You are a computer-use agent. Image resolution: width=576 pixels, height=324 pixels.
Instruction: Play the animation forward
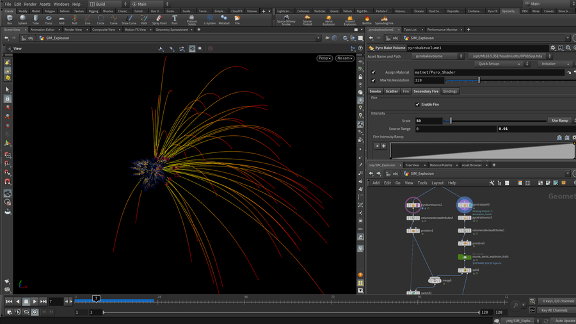click(35, 302)
